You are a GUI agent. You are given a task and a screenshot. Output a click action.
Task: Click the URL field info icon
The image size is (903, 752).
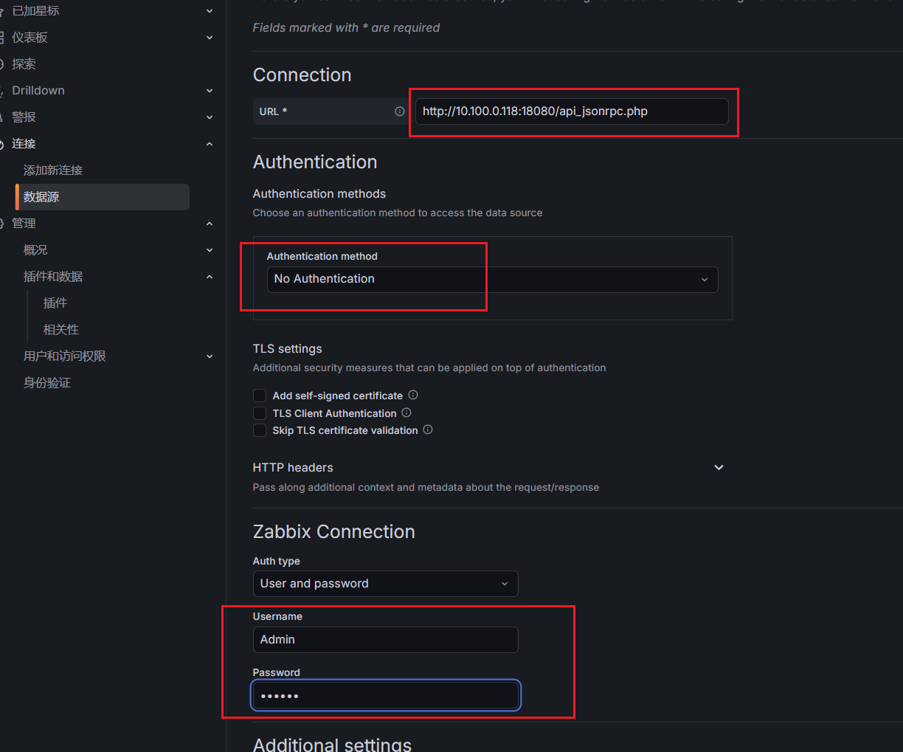coord(399,111)
